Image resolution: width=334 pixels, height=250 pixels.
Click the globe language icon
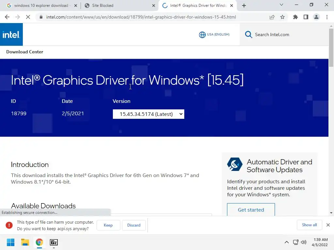click(202, 35)
